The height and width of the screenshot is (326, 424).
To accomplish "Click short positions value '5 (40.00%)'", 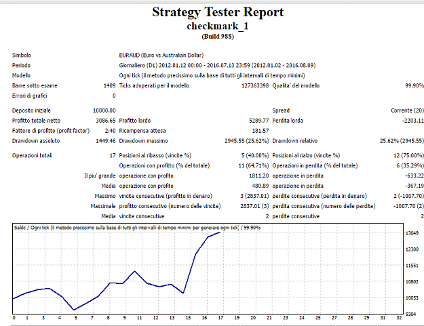I will [255, 156].
